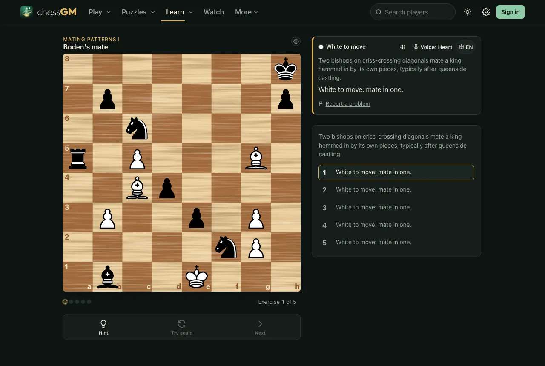The height and width of the screenshot is (366, 545).
Task: Open the settings gear in the top bar
Action: [486, 12]
